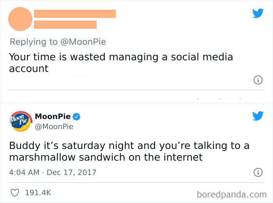Click the shorter redacted orange handle bar

(65, 25)
